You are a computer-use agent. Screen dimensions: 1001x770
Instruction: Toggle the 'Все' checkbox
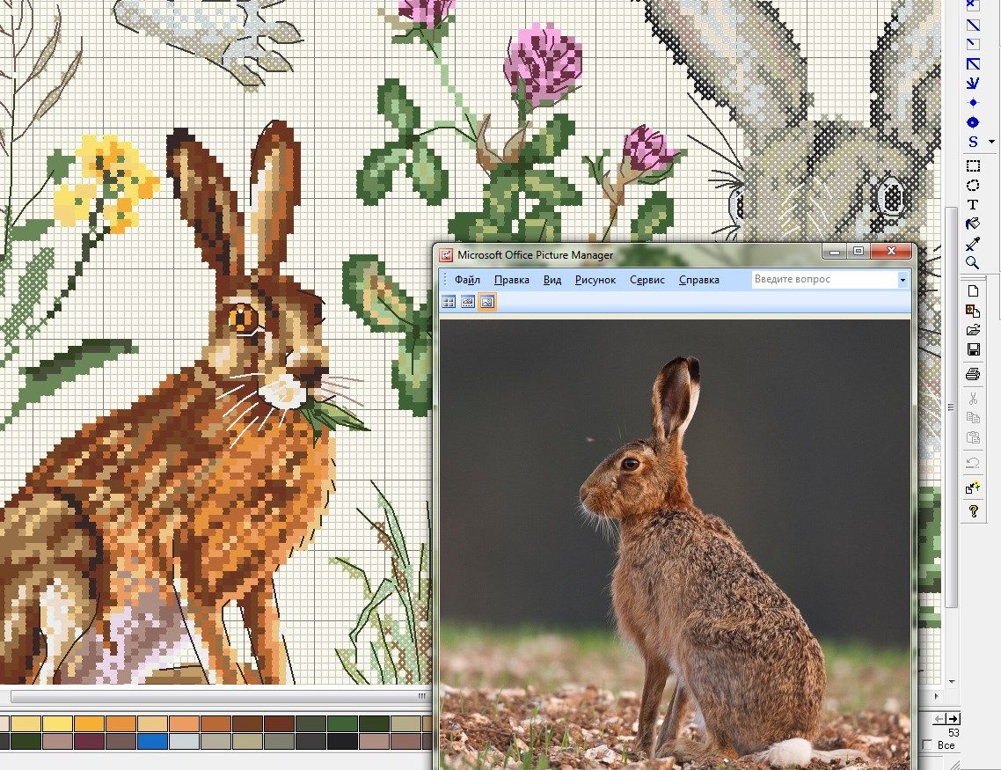[x=927, y=745]
